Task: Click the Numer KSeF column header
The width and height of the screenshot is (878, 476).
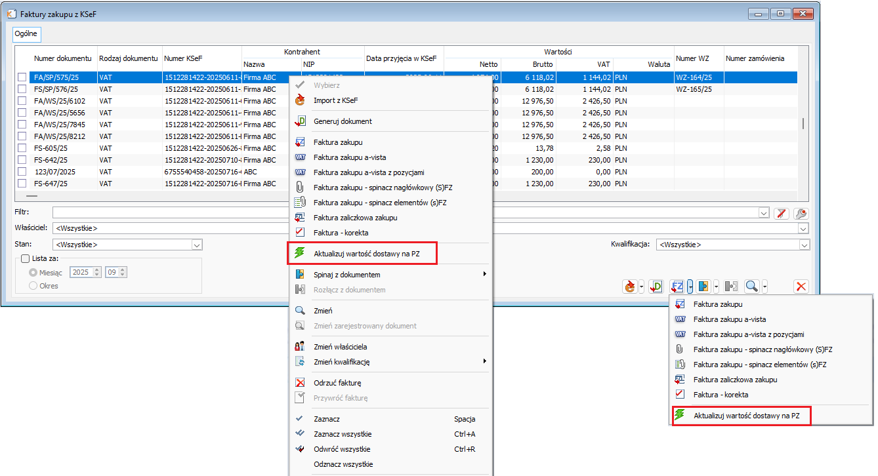Action: (184, 58)
